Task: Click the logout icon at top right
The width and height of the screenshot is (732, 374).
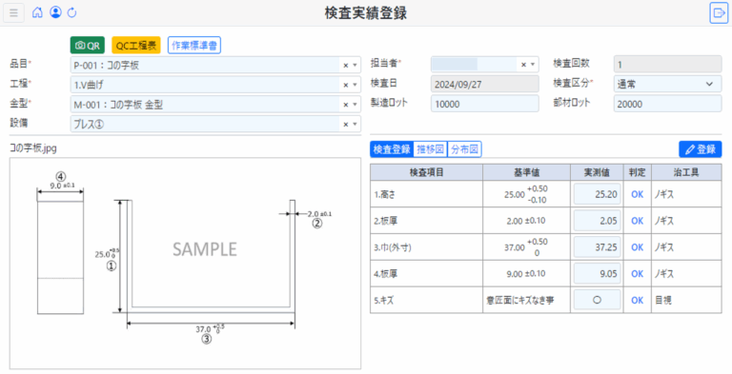Action: [718, 12]
